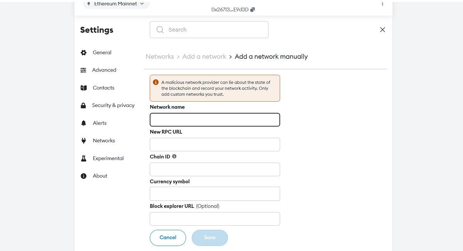Close the Settings page with X
Viewport: 463px width, 251px height.
[382, 30]
